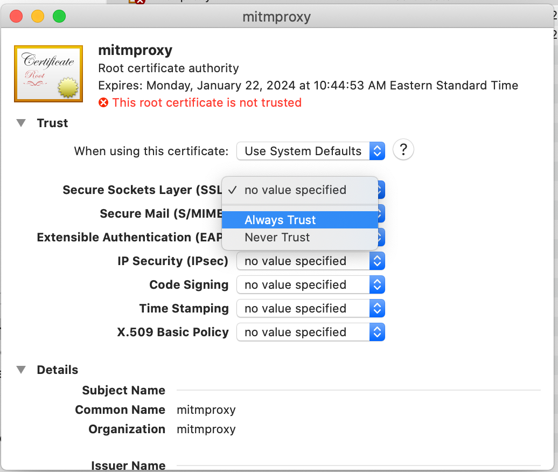Click the yellow minimize button

(x=37, y=16)
